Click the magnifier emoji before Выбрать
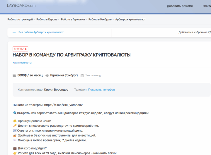211x155 pixels. [15, 113]
